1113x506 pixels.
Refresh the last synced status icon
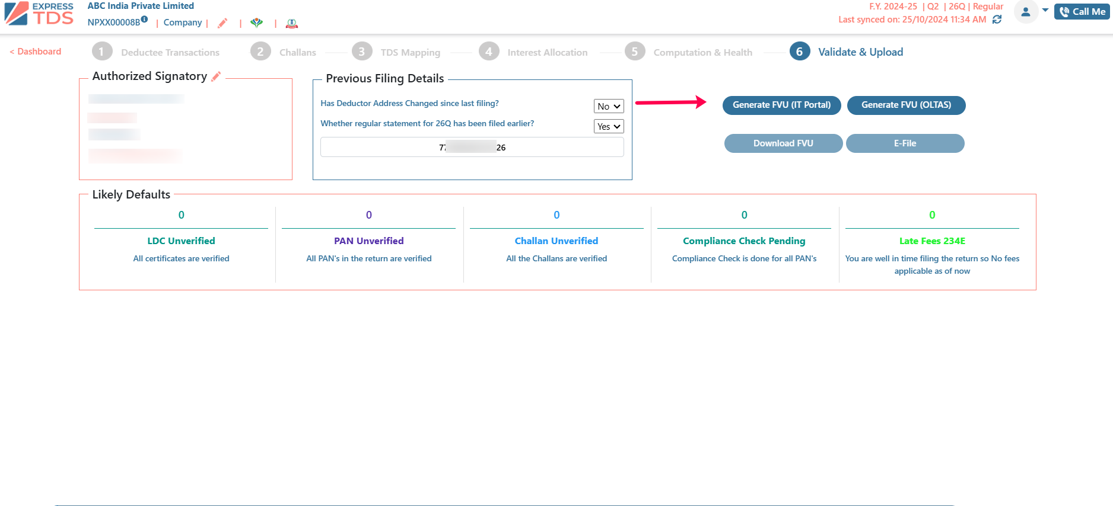[997, 20]
